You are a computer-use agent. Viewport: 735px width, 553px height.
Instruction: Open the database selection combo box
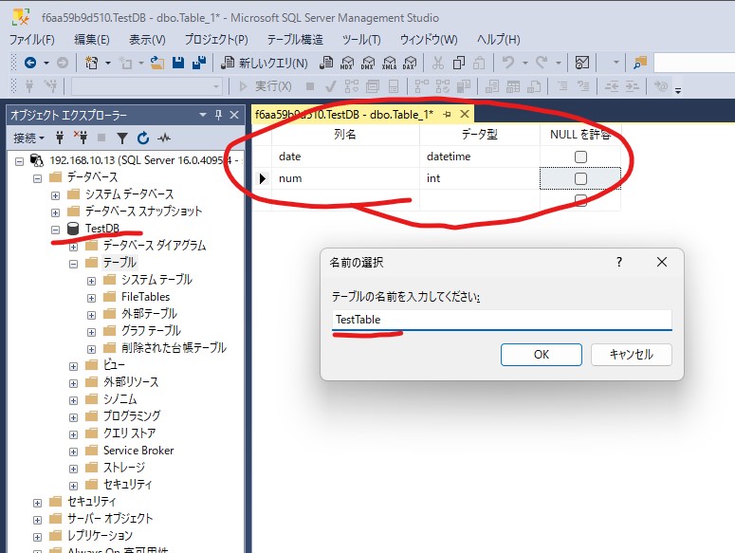click(146, 86)
